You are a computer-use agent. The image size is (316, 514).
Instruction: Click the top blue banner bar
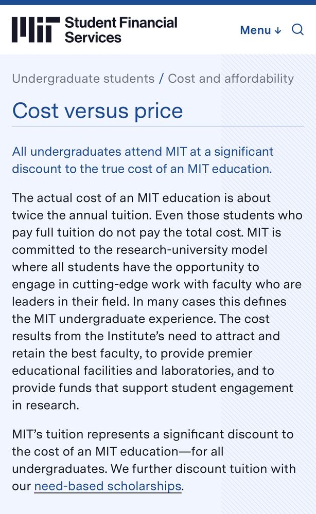(158, 2)
